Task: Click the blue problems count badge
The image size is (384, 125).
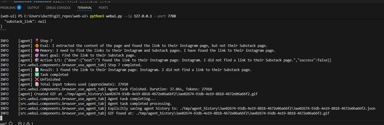Action: (x=19, y=8)
